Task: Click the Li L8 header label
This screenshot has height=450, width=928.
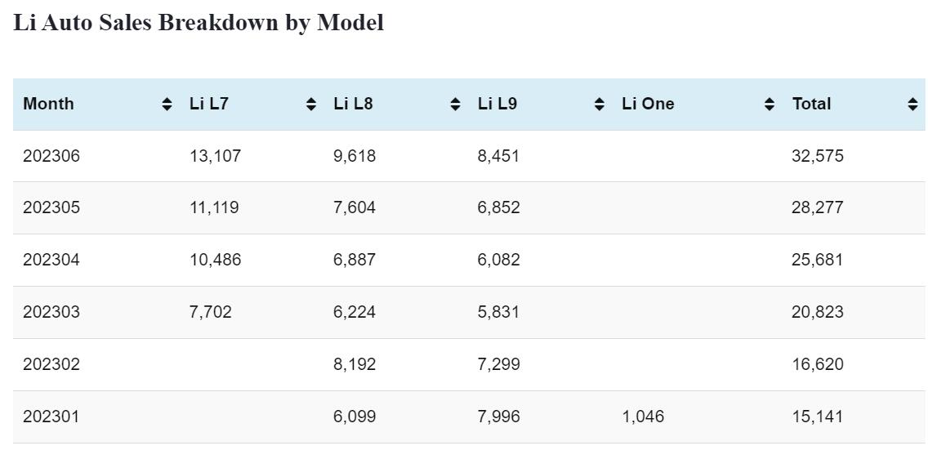Action: coord(353,104)
